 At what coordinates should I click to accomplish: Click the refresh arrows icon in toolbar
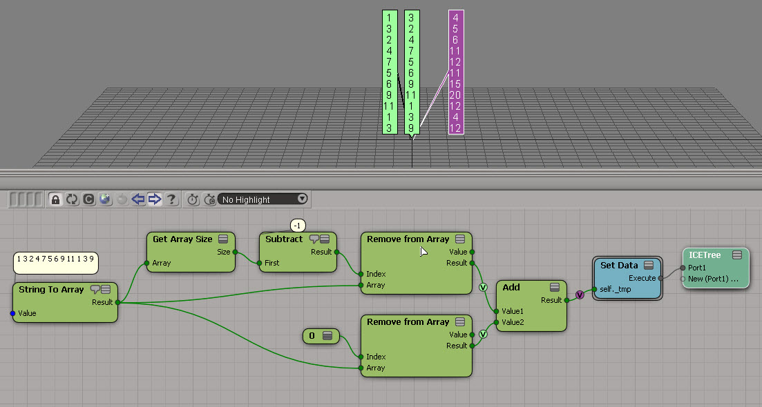(x=72, y=199)
